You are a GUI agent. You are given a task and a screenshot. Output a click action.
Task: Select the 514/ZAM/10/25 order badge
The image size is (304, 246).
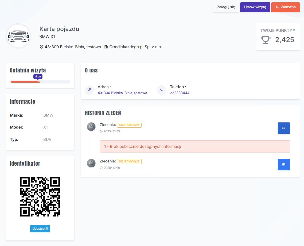tap(129, 125)
